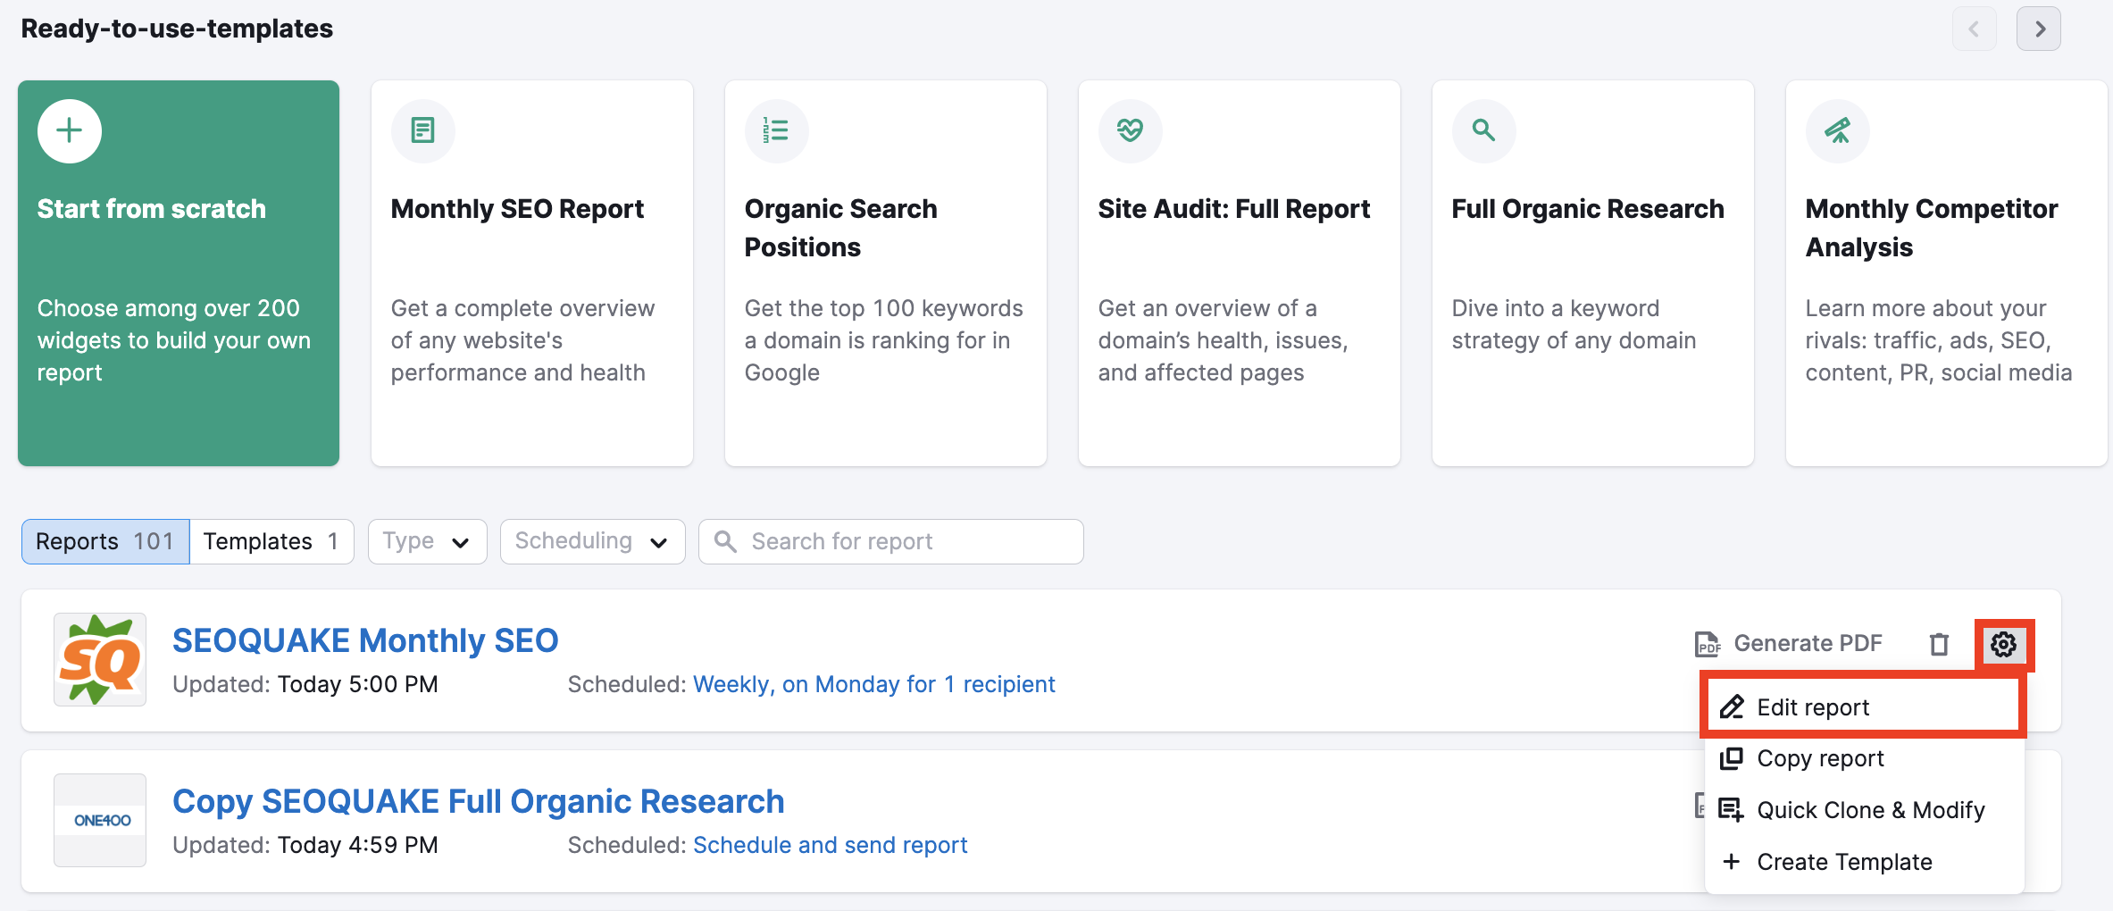This screenshot has height=911, width=2113.
Task: Select the Site Audit: Full Report template
Action: coord(1240,273)
